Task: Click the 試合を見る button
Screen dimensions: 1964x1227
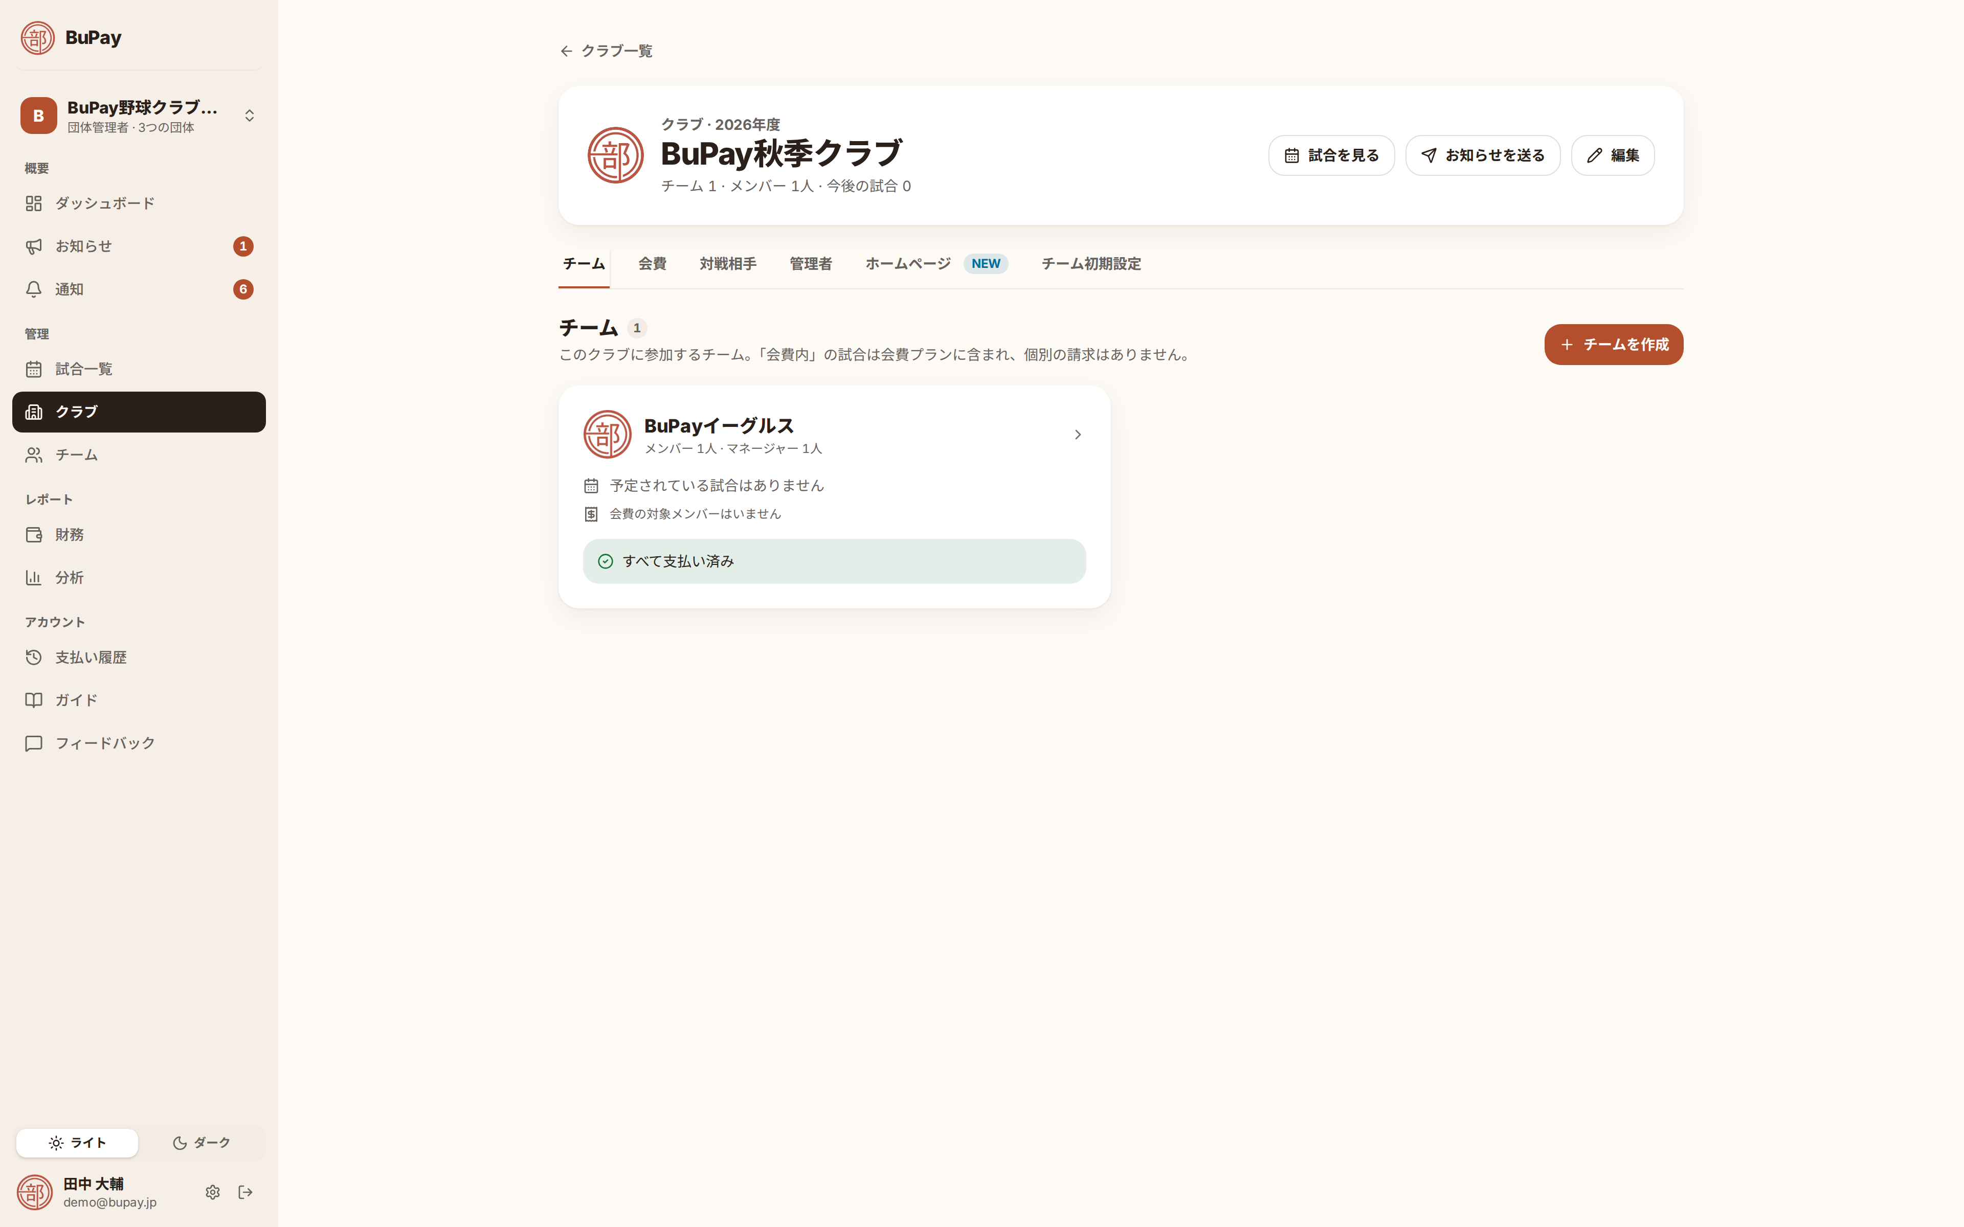Action: point(1331,155)
